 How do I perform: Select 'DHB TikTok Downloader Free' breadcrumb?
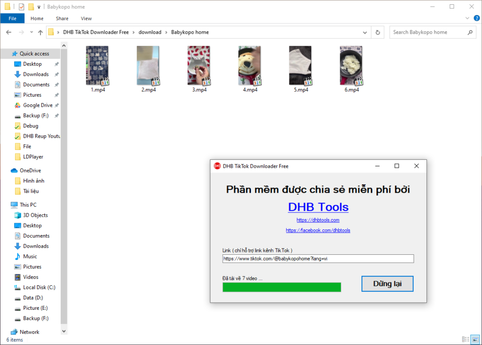click(96, 32)
